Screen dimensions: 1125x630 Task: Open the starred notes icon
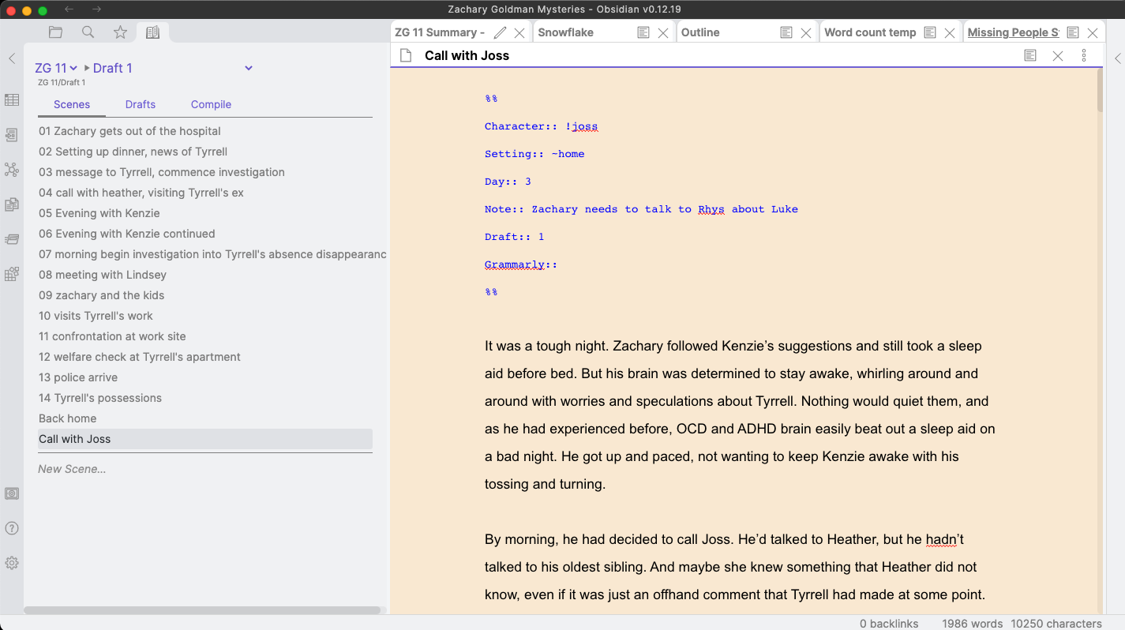click(119, 32)
